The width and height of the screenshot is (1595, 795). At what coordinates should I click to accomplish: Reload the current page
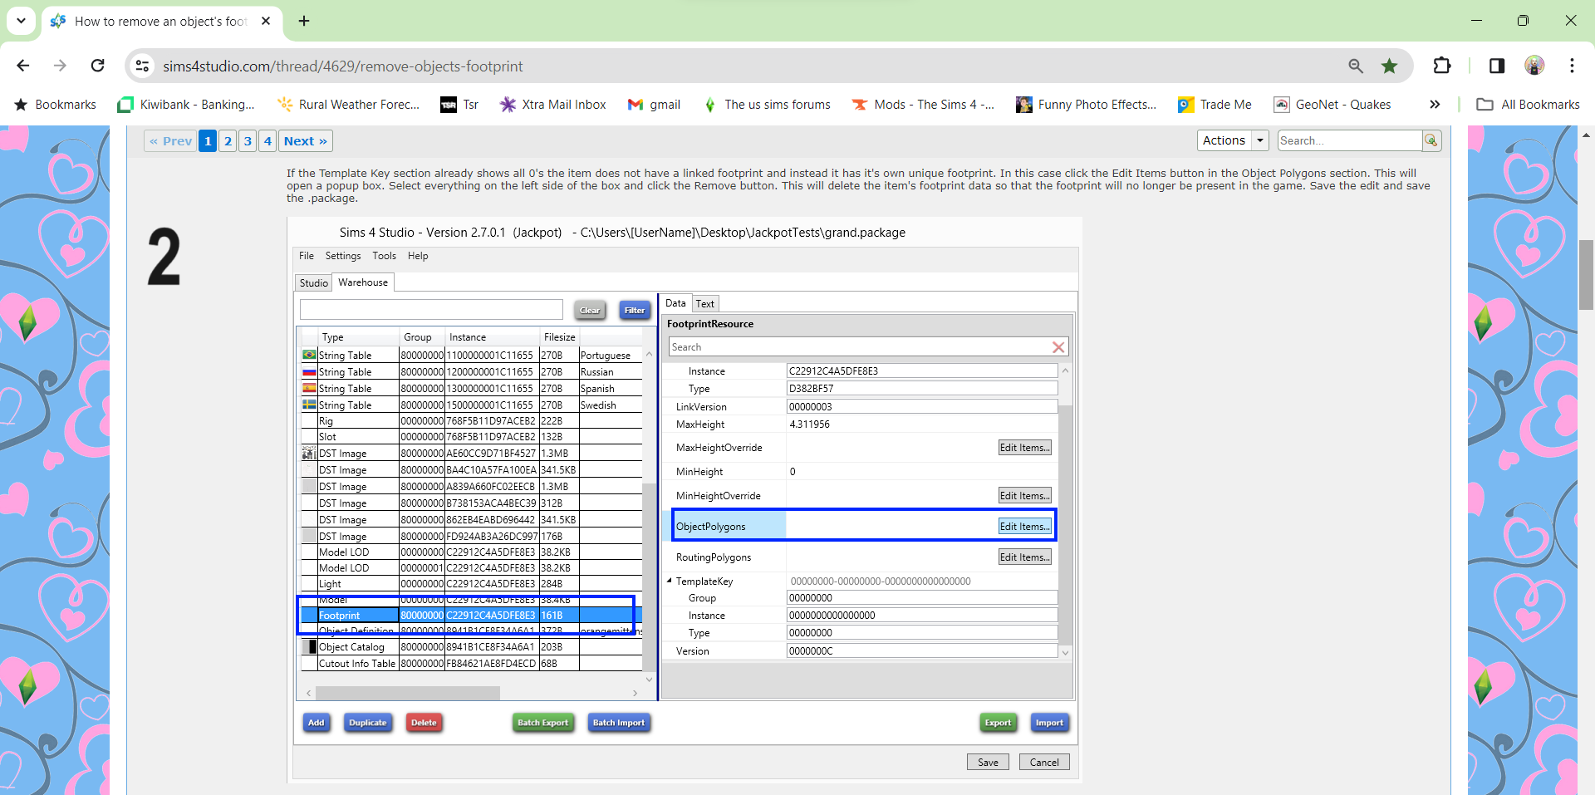(97, 66)
